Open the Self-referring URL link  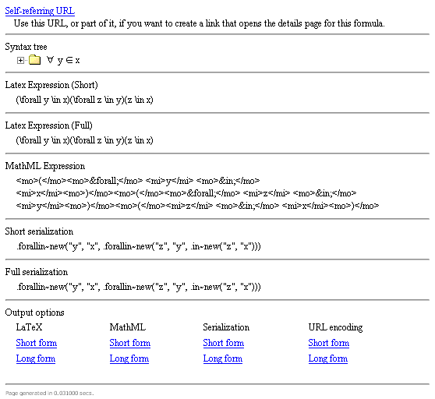pyautogui.click(x=40, y=11)
